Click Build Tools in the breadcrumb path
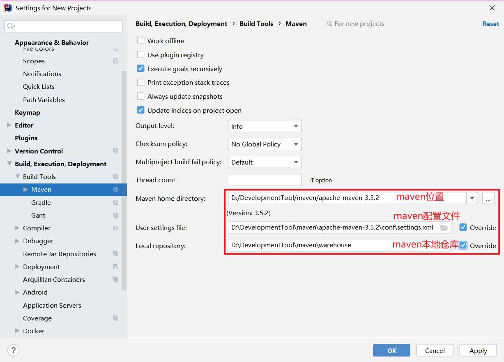This screenshot has width=504, height=362. pos(256,23)
